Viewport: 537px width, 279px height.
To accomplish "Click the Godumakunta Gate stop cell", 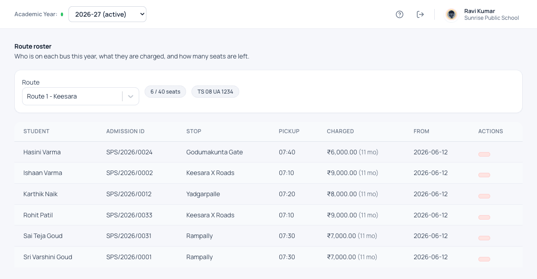I will click(x=214, y=152).
